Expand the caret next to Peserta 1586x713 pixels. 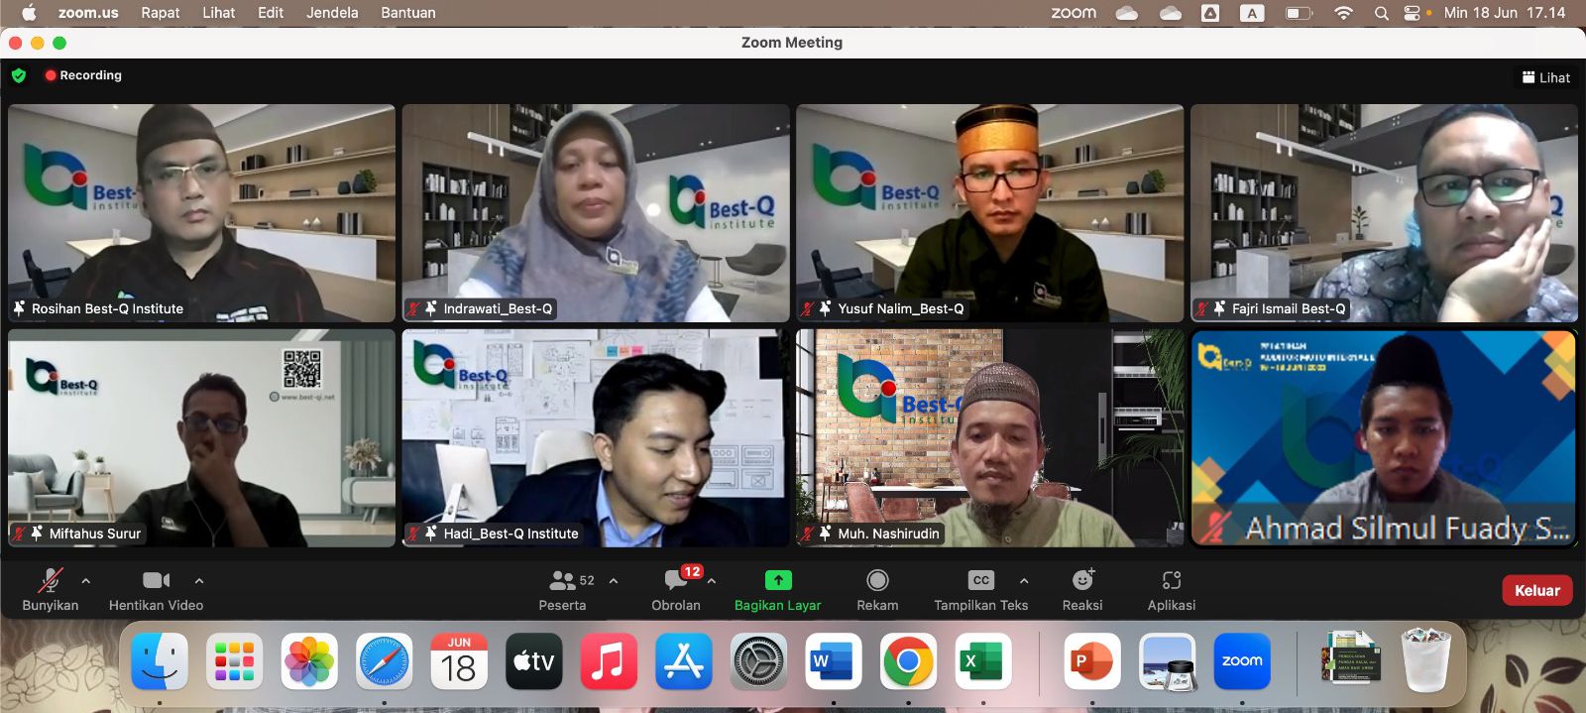pyautogui.click(x=614, y=581)
